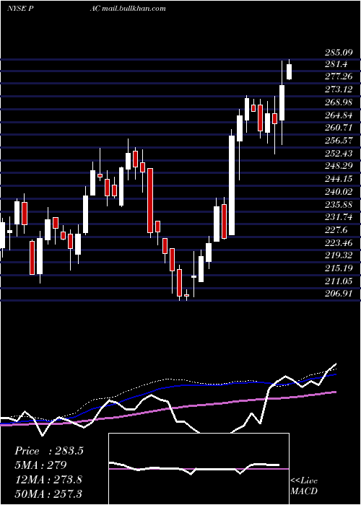The height and width of the screenshot is (505, 361).
Task: Click the 268.98 price axis label
Action: (338, 102)
